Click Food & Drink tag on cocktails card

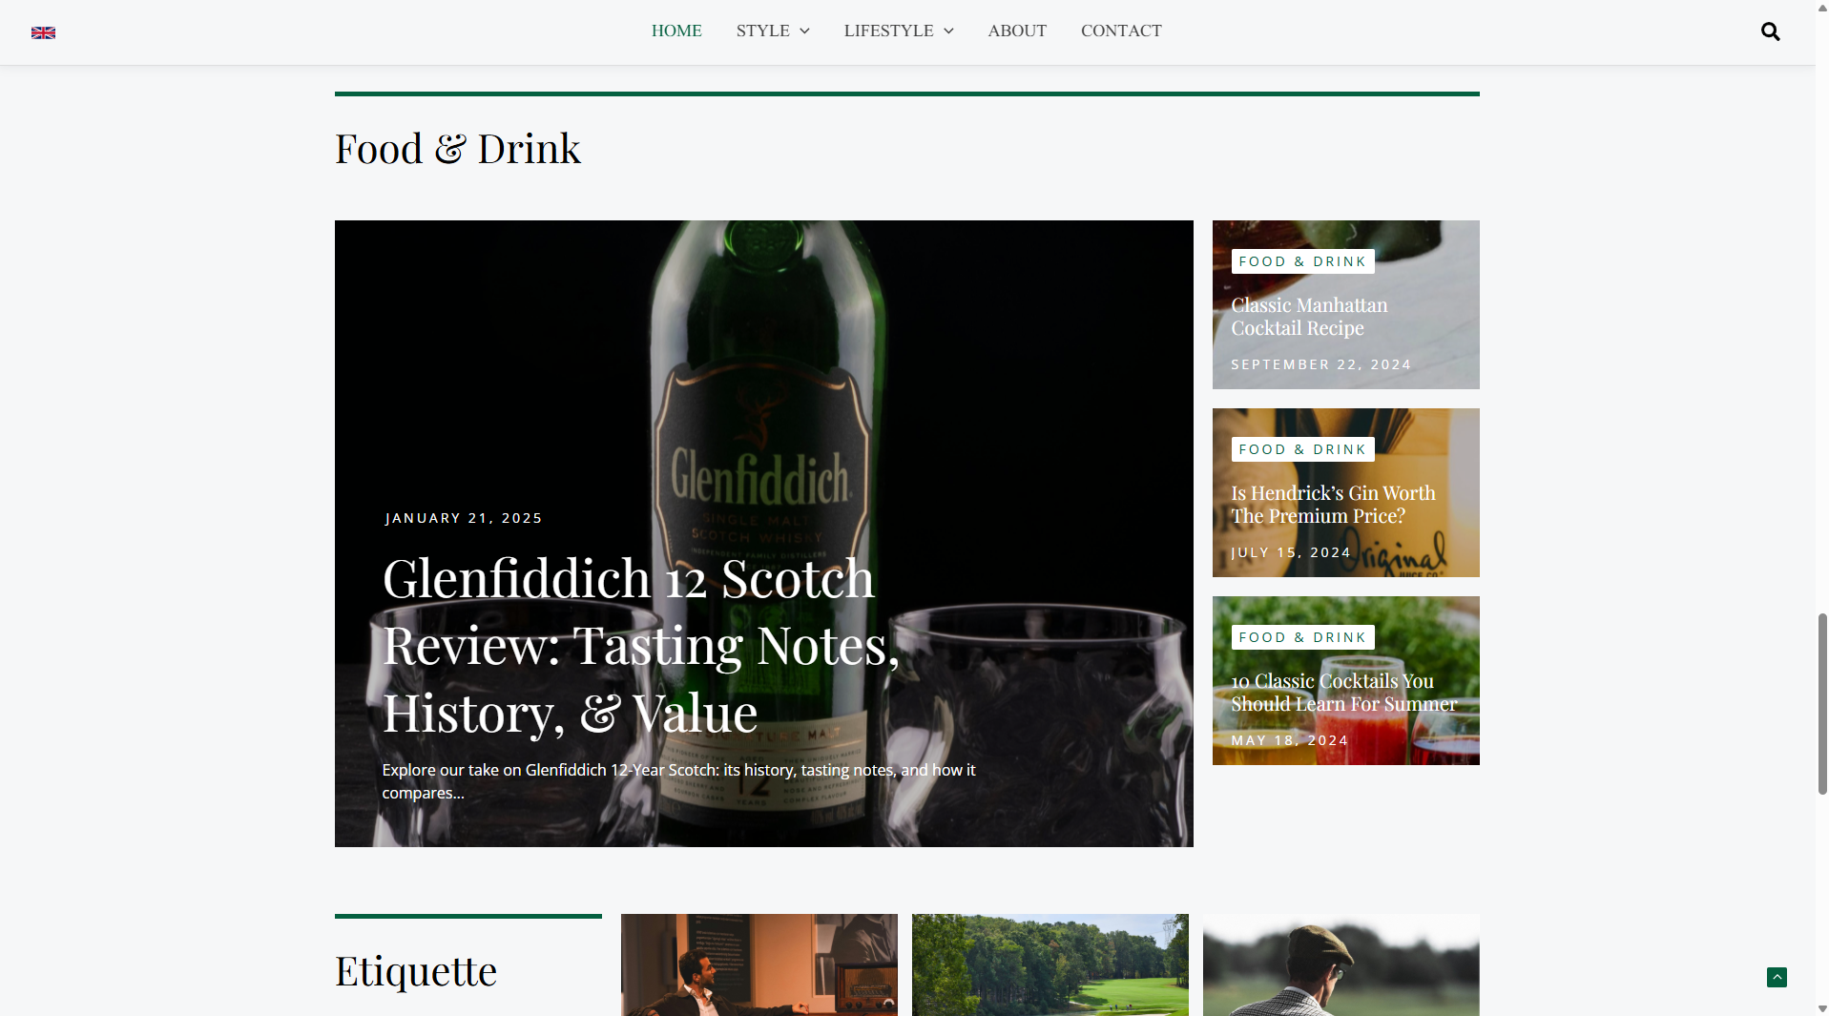click(1302, 637)
